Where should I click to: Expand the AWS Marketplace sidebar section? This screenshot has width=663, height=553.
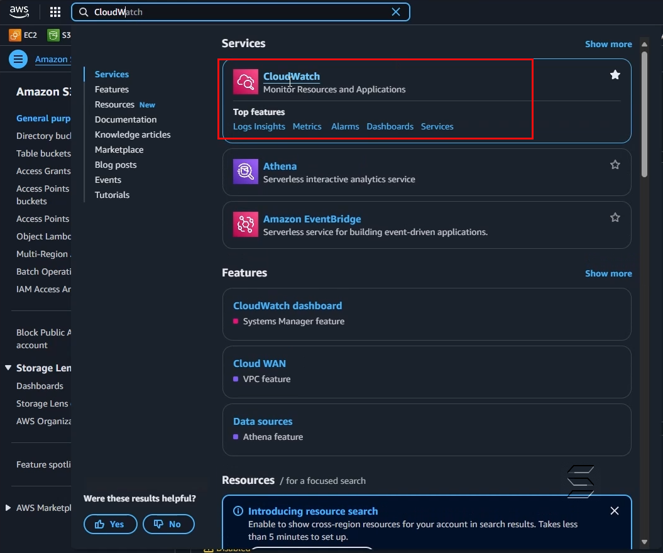click(x=8, y=508)
